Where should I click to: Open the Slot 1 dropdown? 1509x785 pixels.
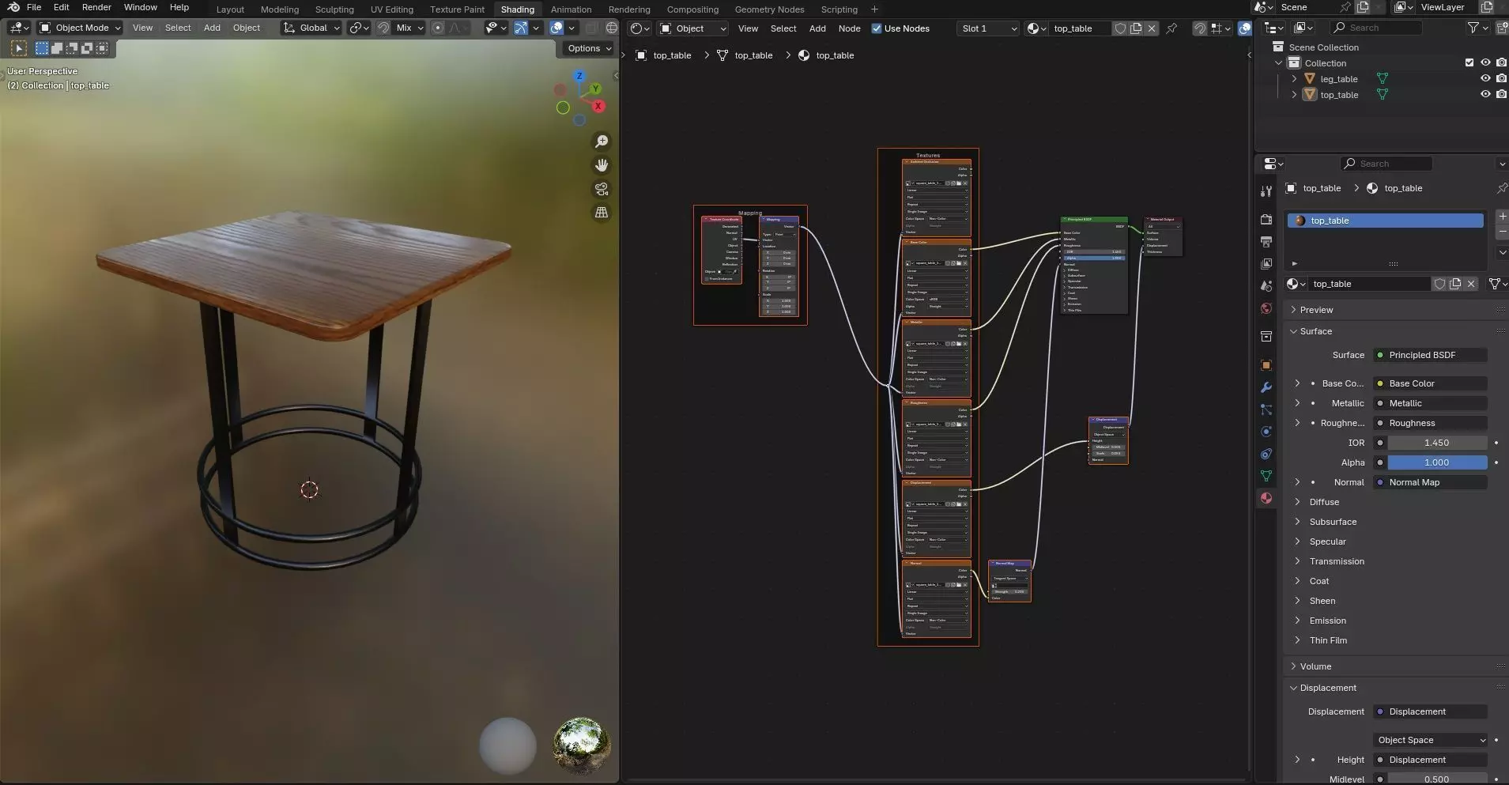click(987, 28)
